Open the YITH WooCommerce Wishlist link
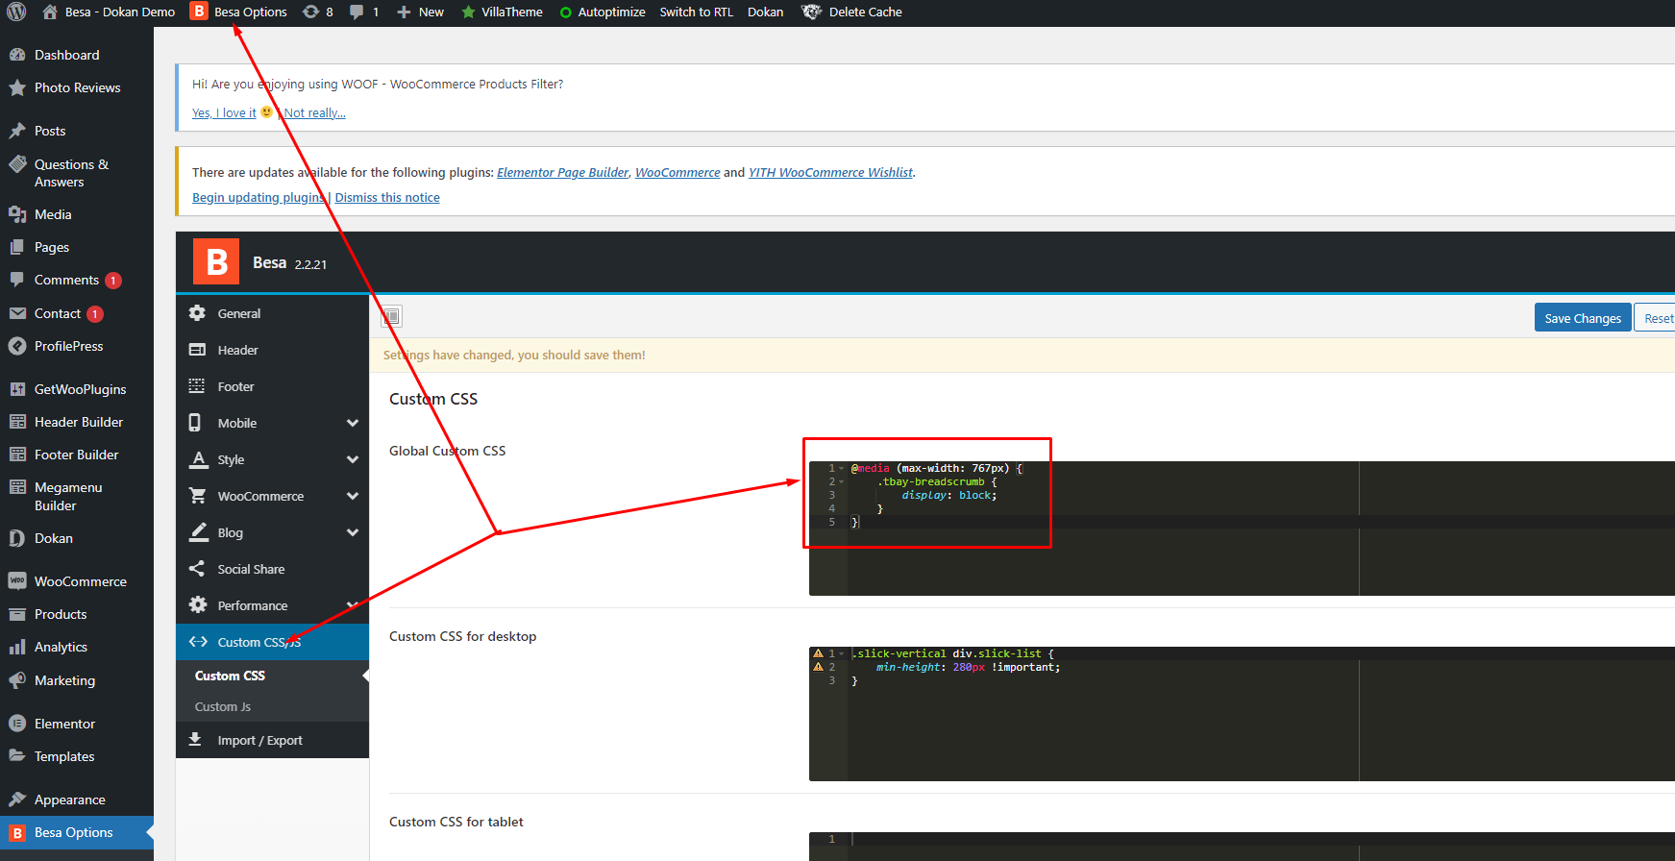This screenshot has height=861, width=1675. click(x=830, y=173)
